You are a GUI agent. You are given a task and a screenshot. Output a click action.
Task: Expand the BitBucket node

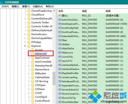click(29, 73)
